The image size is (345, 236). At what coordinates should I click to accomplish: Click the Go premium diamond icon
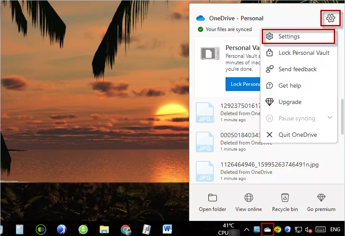(x=321, y=198)
